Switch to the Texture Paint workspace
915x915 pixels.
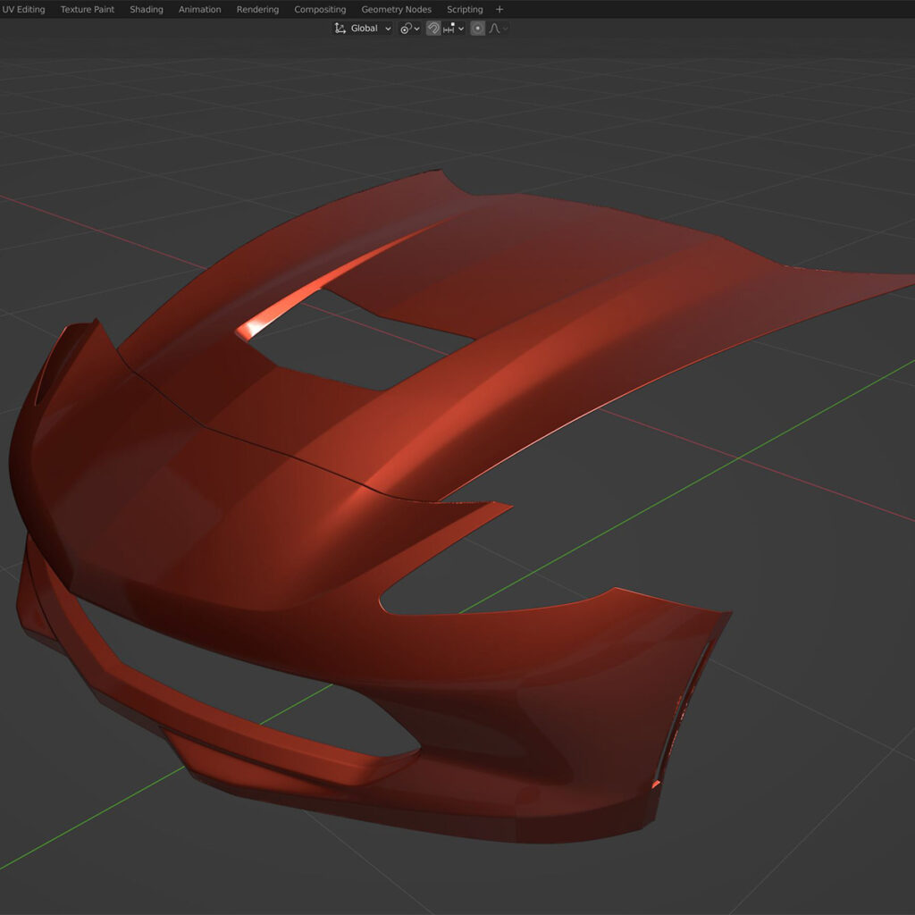tap(88, 10)
